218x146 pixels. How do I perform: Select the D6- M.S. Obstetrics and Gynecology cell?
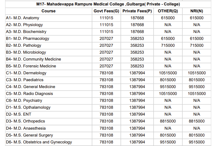coord(39,142)
